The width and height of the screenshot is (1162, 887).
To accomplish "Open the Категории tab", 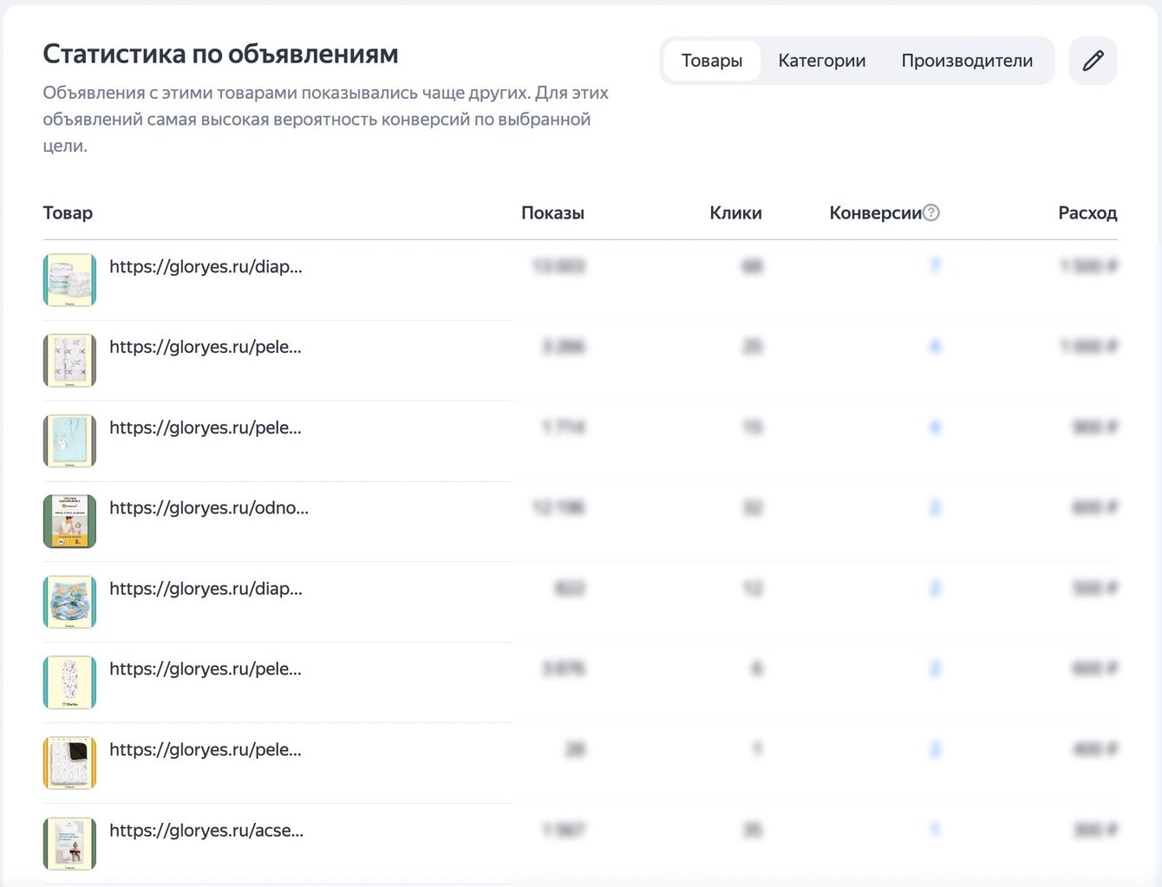I will [x=821, y=61].
